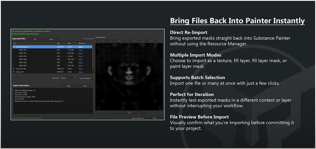The height and width of the screenshot is (149, 316).
Task: Sort by the Size column header
Action: click(72, 43)
